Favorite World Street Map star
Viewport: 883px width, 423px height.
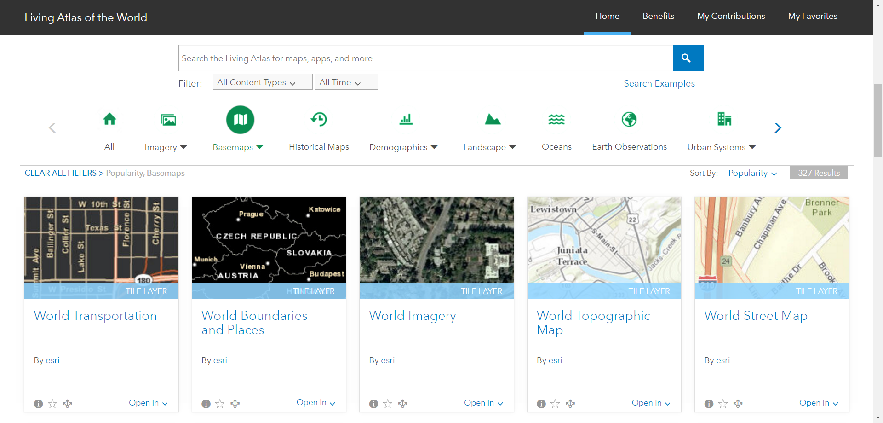click(x=723, y=404)
